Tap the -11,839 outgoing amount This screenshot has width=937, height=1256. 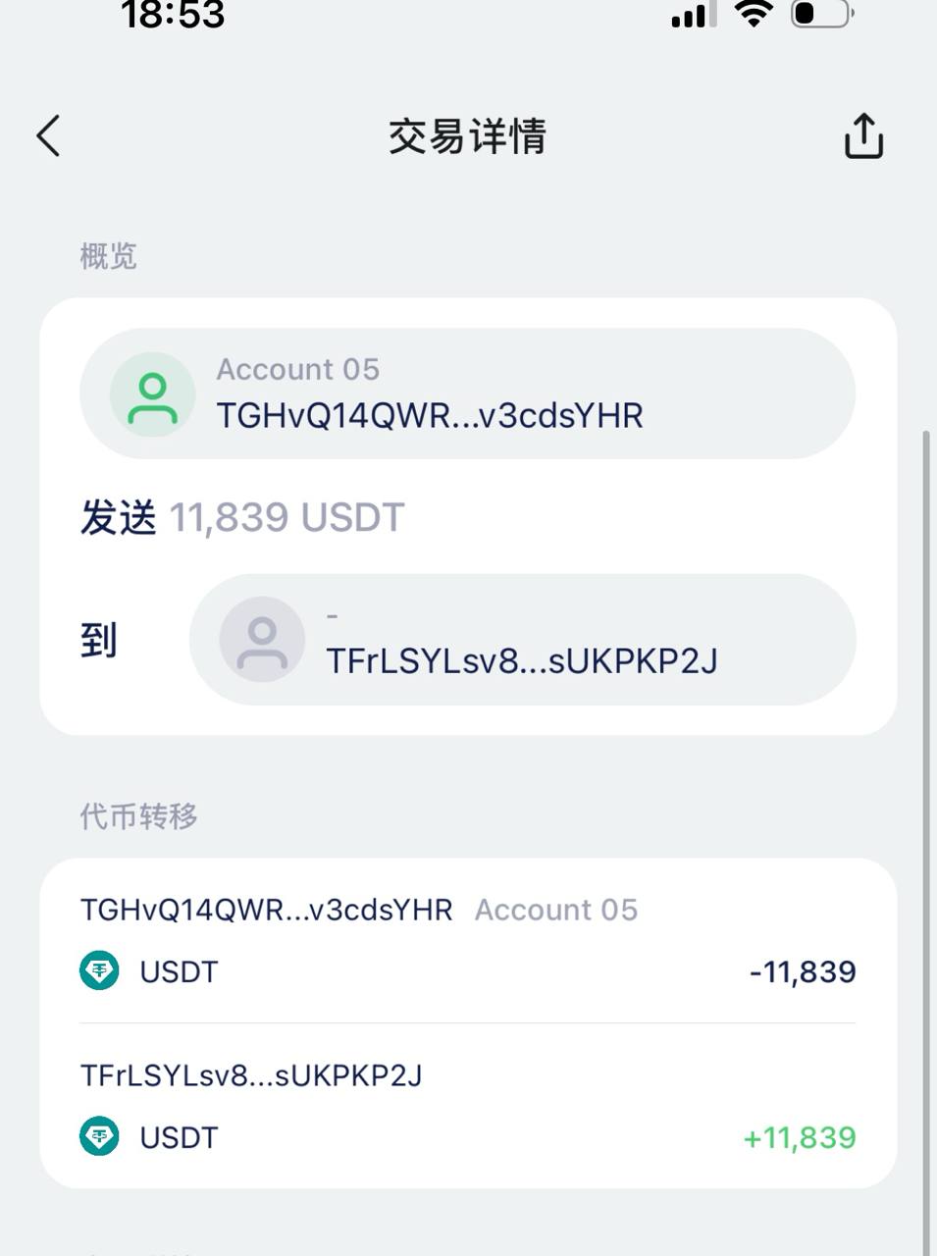click(802, 972)
